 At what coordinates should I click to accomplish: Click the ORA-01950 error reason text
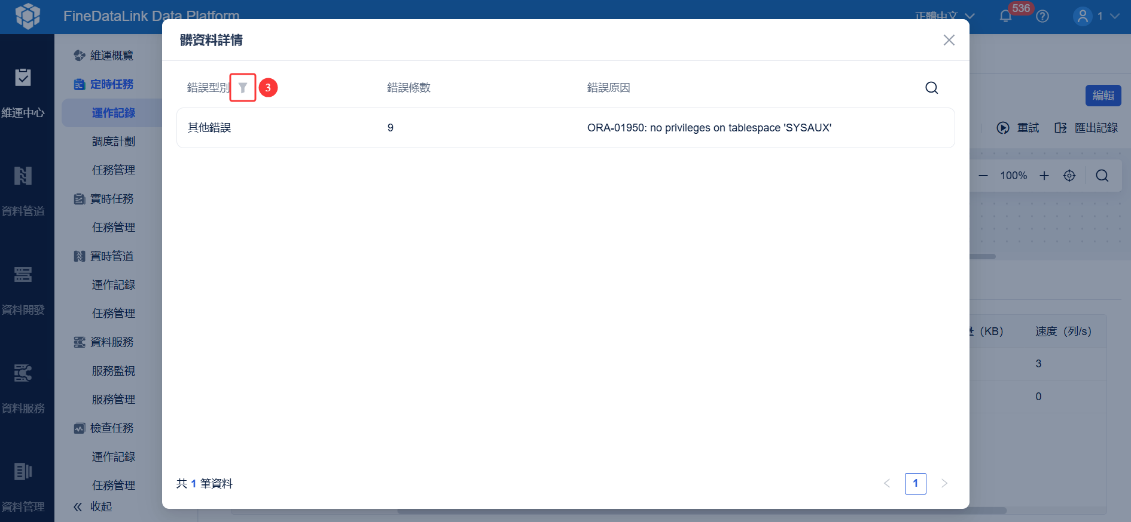click(x=709, y=128)
